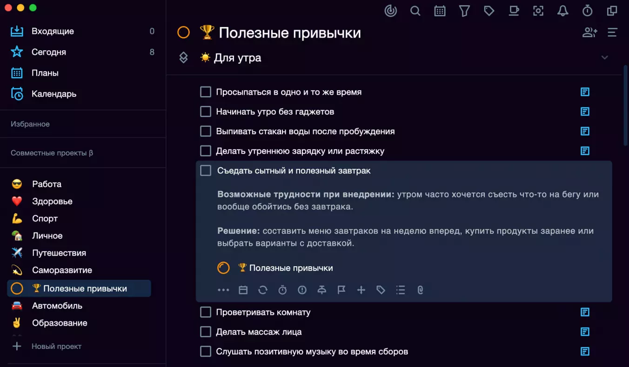Viewport: 629px width, 367px height.
Task: Open notifications bell icon
Action: tap(563, 11)
